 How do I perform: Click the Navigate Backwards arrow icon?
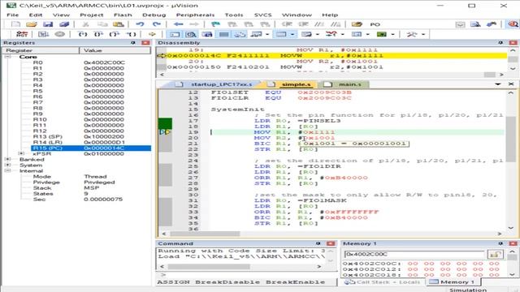coord(179,24)
